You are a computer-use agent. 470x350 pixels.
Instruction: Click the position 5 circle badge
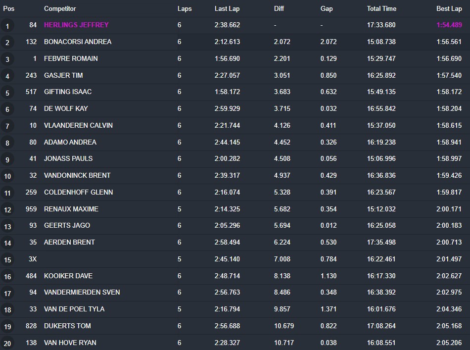point(7,93)
